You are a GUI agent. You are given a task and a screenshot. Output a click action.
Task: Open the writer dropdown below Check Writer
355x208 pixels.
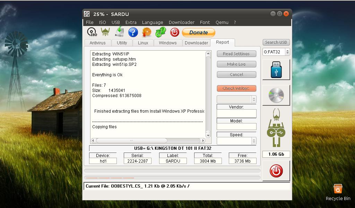pyautogui.click(x=236, y=99)
